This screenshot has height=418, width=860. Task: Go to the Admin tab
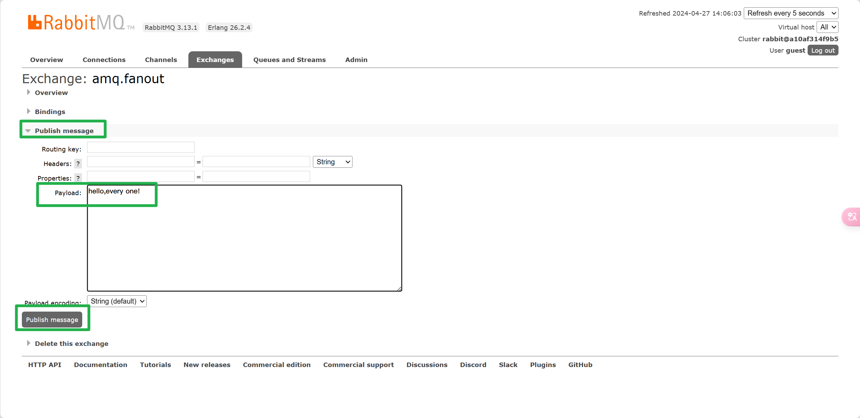[x=356, y=60]
